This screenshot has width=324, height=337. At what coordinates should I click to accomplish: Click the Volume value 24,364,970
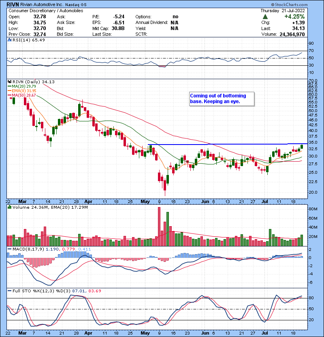[x=292, y=35]
